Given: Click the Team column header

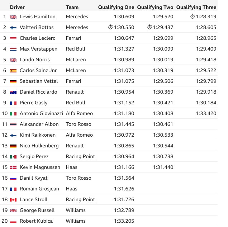Looking at the screenshot, I should point(72,7).
